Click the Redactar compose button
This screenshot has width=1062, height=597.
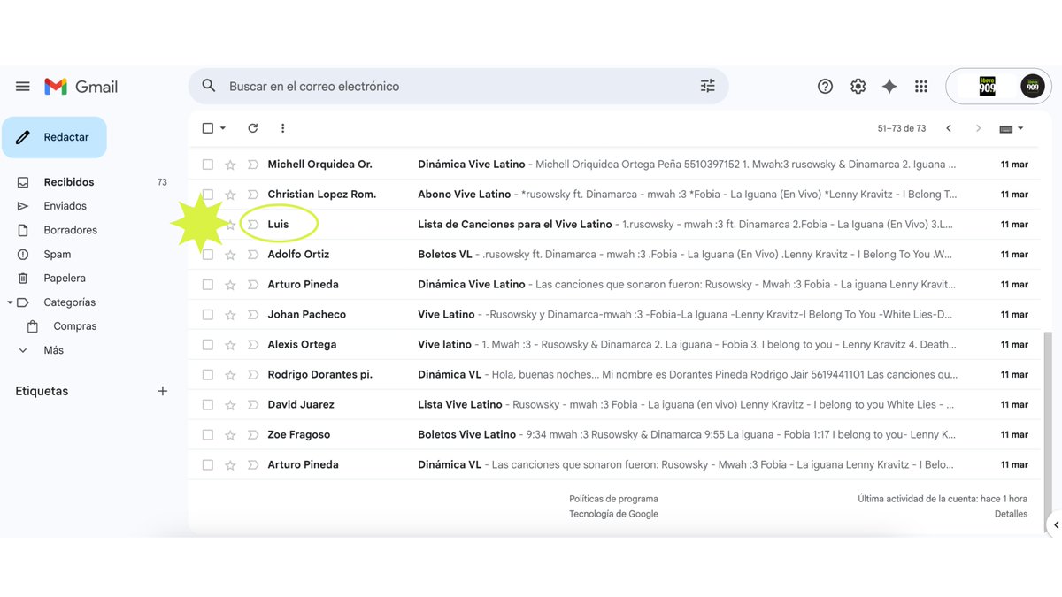coord(54,137)
